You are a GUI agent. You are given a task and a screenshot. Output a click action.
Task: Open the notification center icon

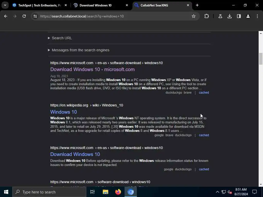255,192
